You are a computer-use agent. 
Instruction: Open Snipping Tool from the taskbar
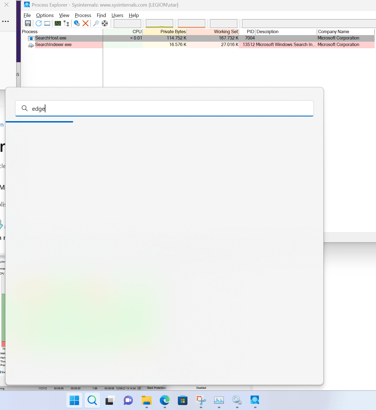click(201, 400)
